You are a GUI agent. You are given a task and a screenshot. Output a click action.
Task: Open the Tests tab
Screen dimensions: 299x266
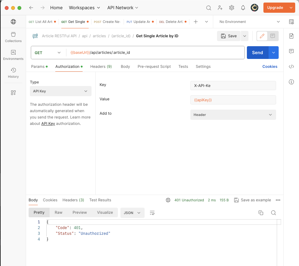pos(183,67)
